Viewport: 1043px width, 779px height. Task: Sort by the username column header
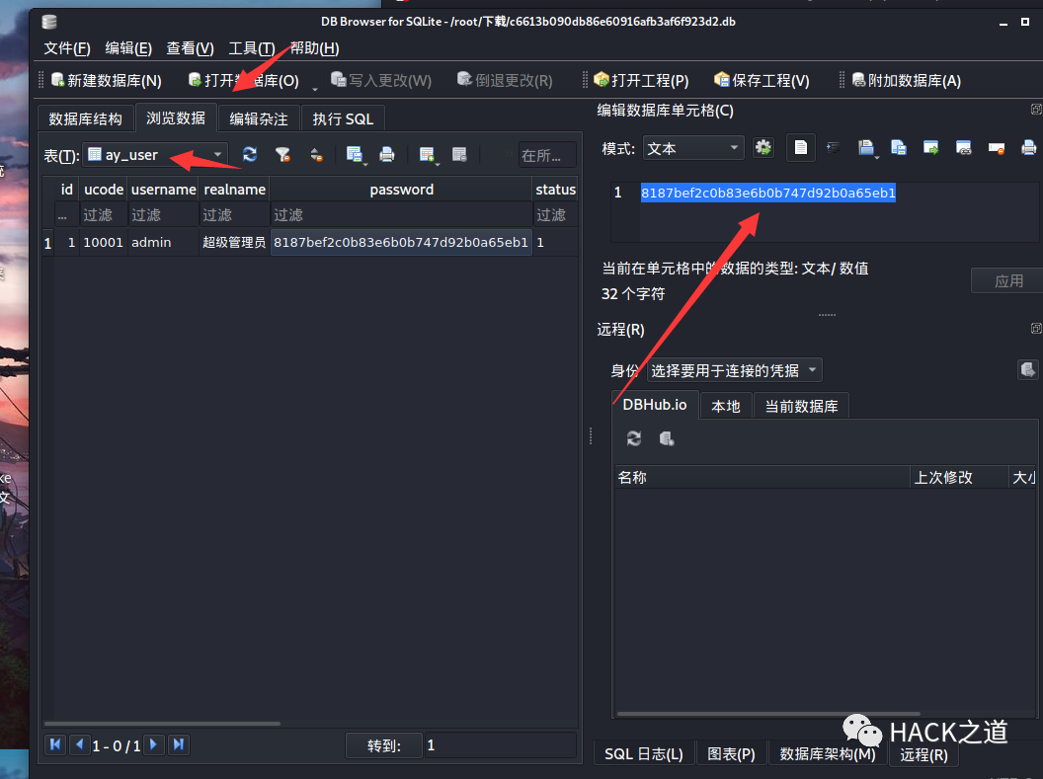pyautogui.click(x=163, y=190)
